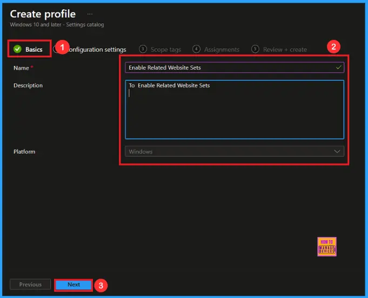
Task: Click the green checkmark icon beside Basics
Action: point(17,49)
